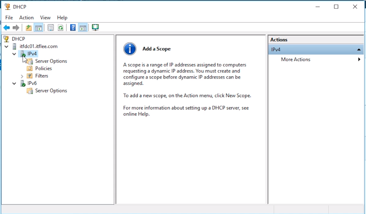Click the IPv6 server icon
366x214 pixels.
click(23, 83)
